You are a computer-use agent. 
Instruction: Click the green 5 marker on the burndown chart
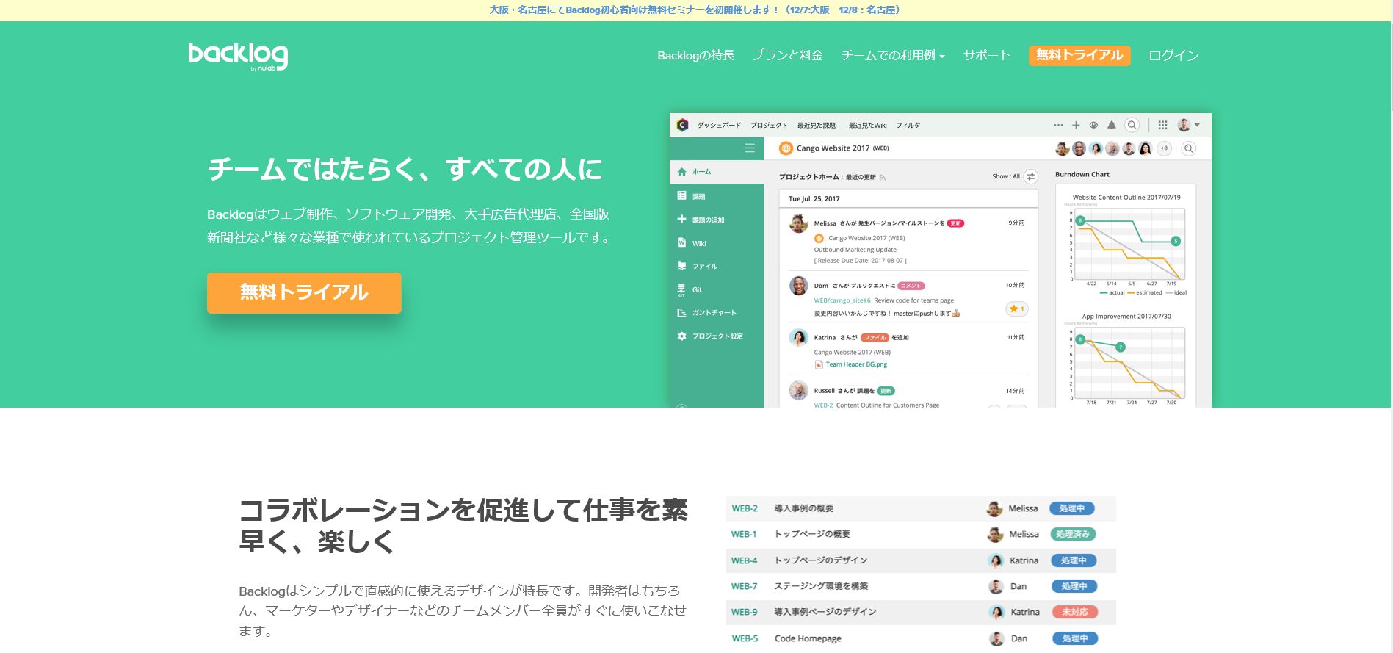point(1176,241)
